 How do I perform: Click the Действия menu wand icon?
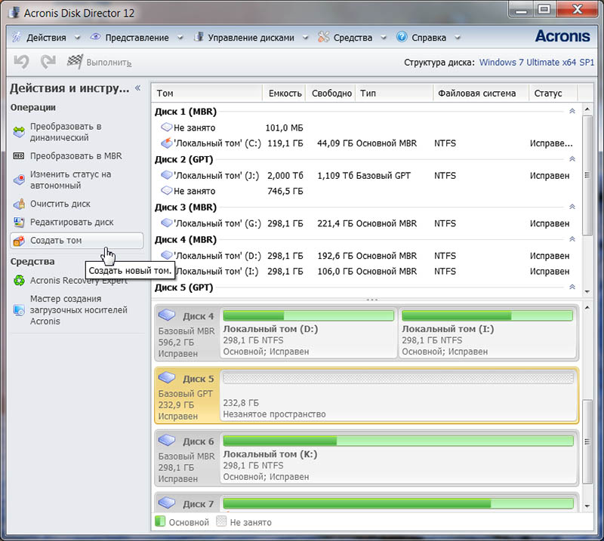coord(17,37)
